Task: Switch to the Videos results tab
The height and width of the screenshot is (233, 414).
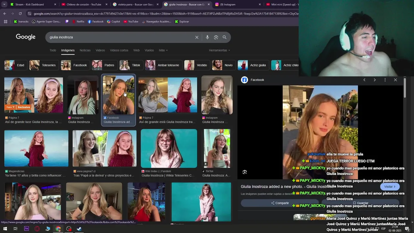Action: pos(100,50)
